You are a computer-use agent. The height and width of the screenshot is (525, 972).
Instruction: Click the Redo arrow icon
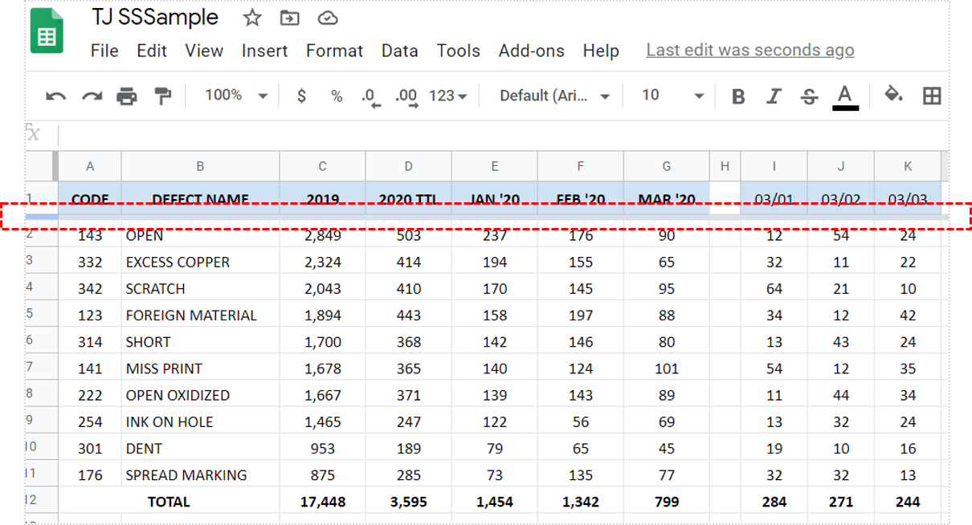pyautogui.click(x=92, y=96)
